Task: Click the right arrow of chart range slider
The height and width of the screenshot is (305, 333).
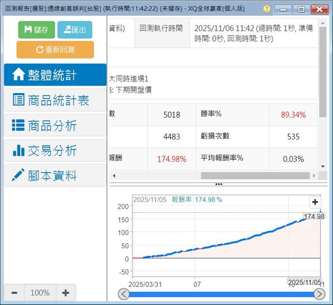Action: tap(319, 294)
